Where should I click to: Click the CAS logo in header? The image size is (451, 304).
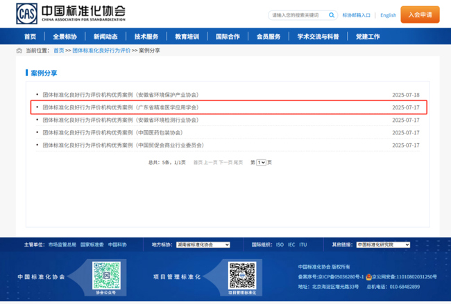(x=26, y=13)
